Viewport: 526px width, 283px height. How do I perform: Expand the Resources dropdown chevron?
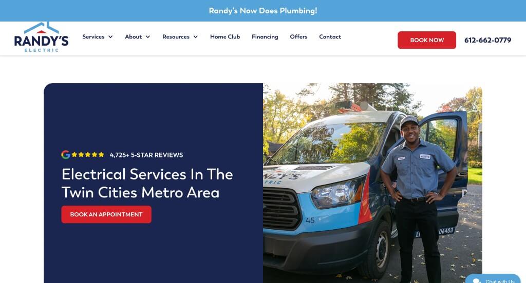[x=195, y=37]
